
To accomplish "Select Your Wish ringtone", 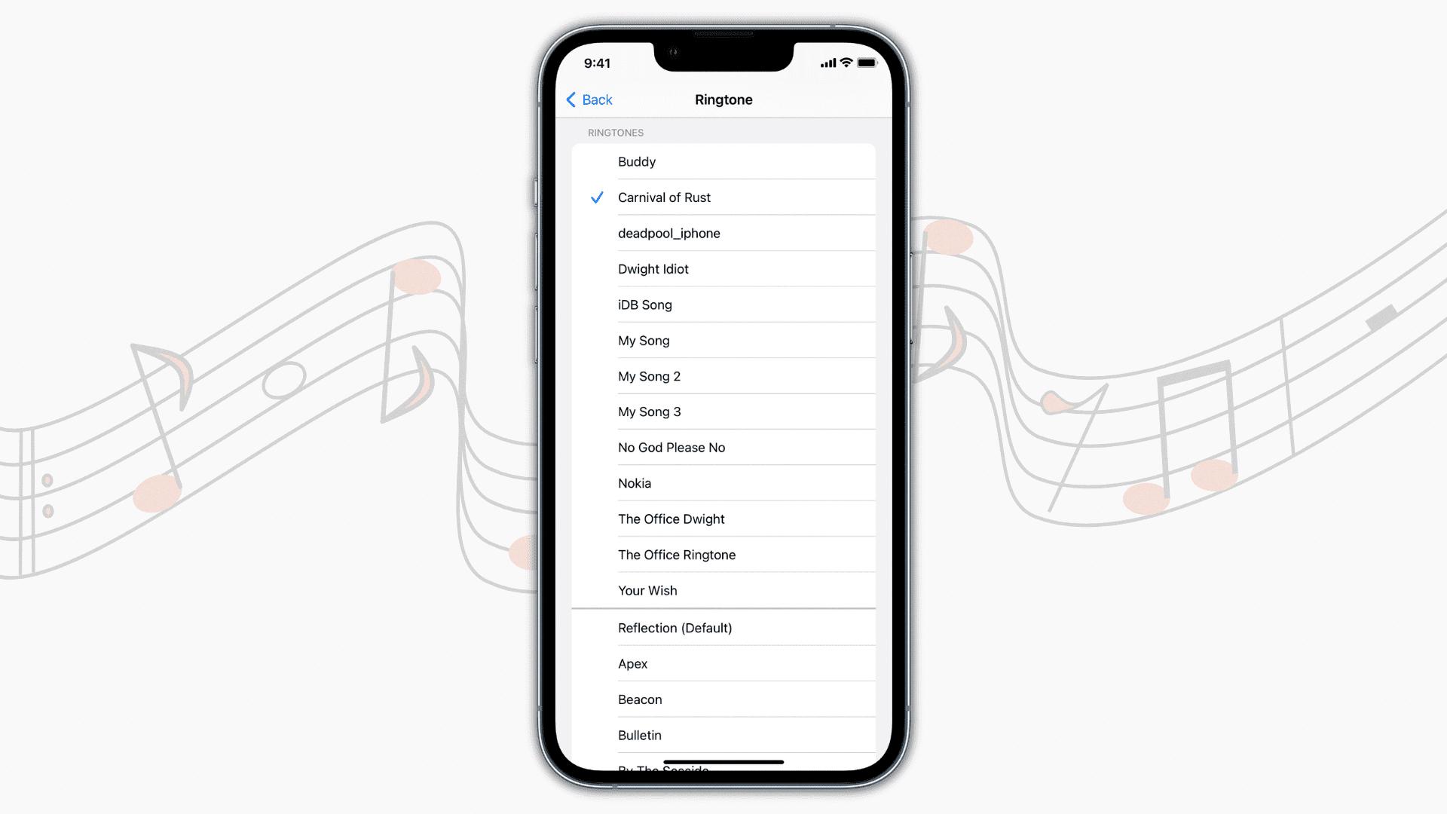I will pos(647,590).
